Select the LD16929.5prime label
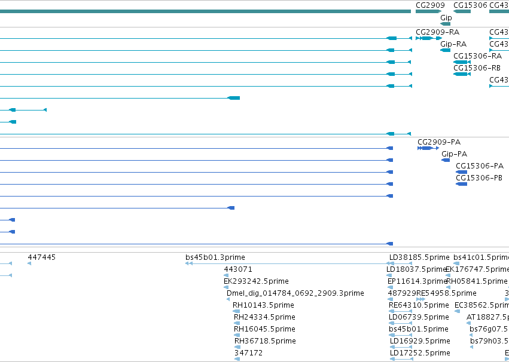509x362 pixels. (420, 341)
